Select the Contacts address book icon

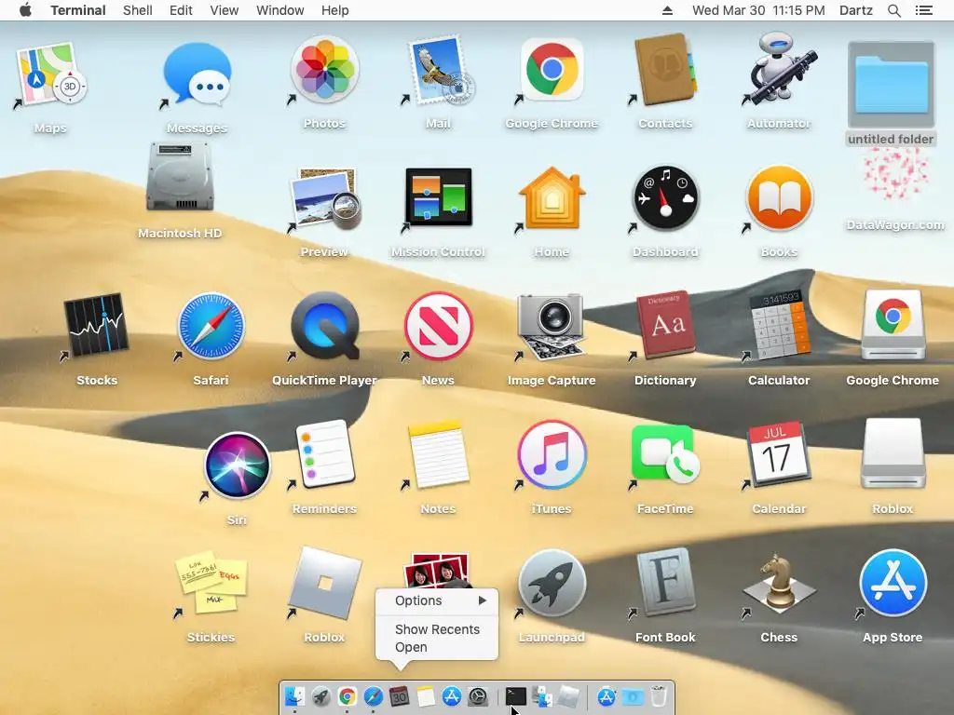(665, 72)
